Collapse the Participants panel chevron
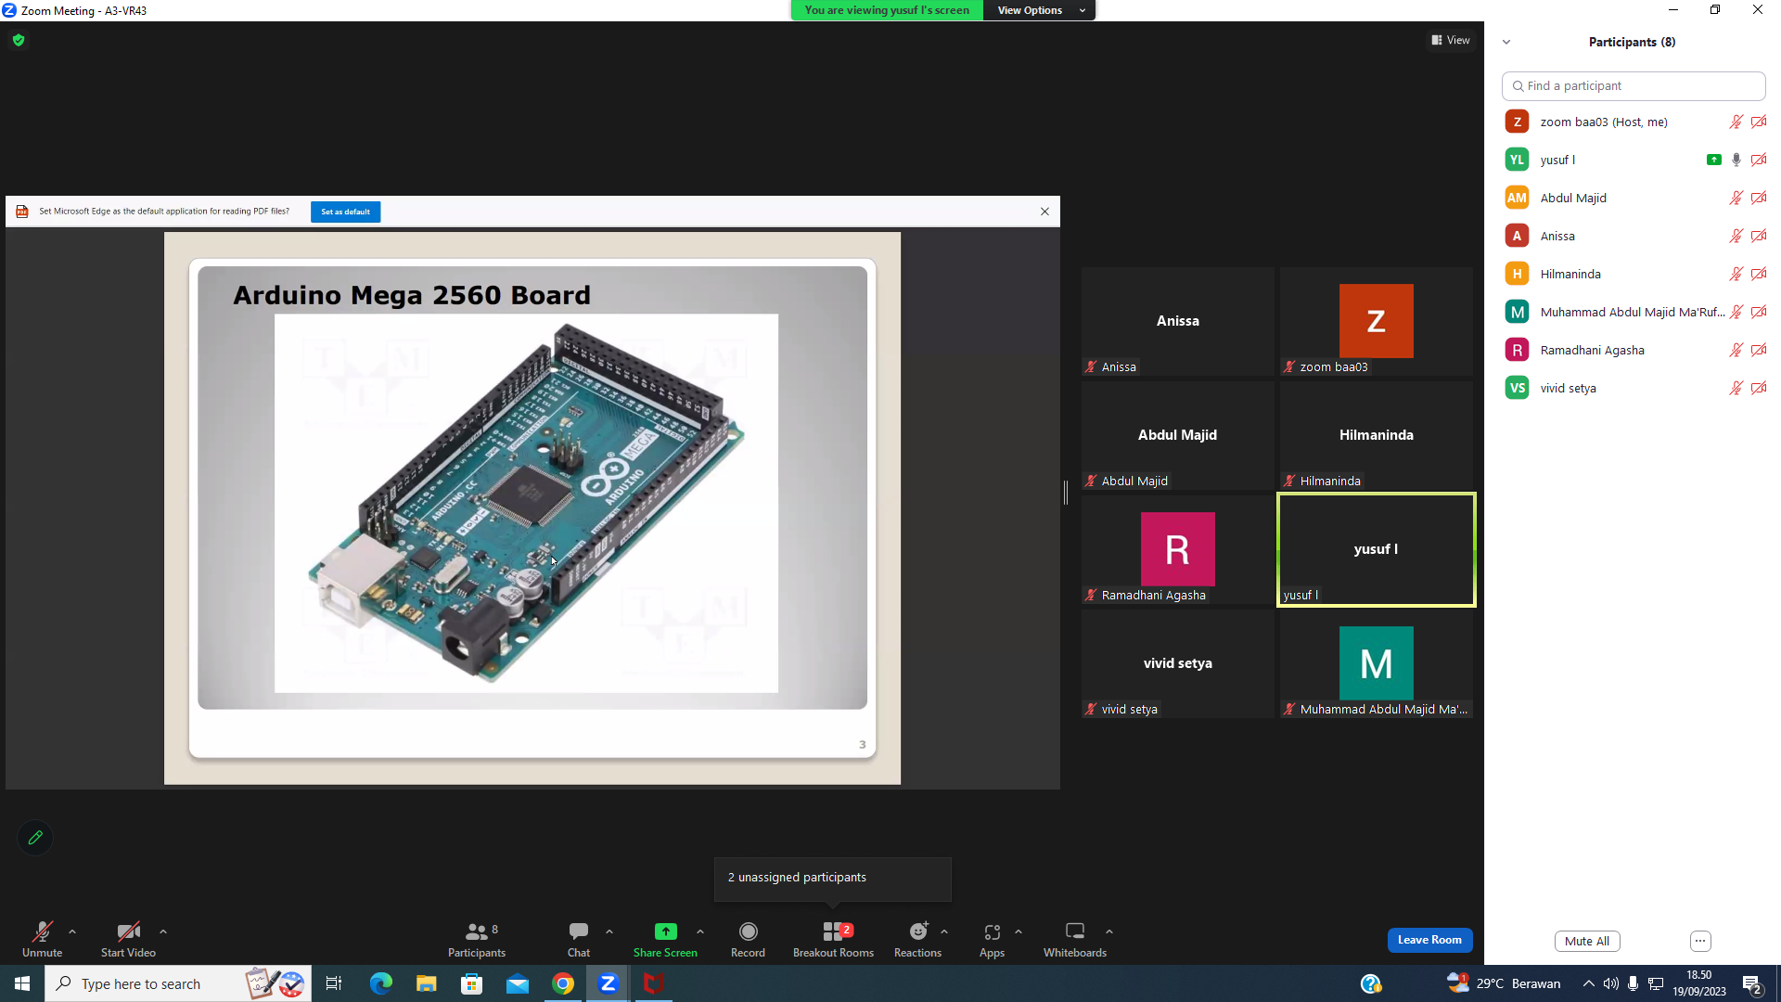This screenshot has height=1002, width=1781. point(1506,42)
